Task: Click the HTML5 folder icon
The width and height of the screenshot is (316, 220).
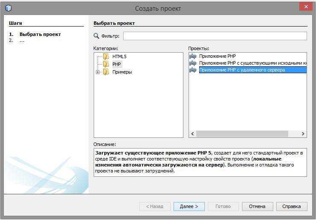Action: point(106,56)
